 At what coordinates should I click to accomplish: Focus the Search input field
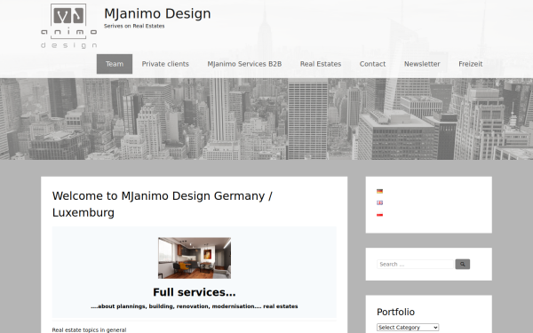point(415,264)
